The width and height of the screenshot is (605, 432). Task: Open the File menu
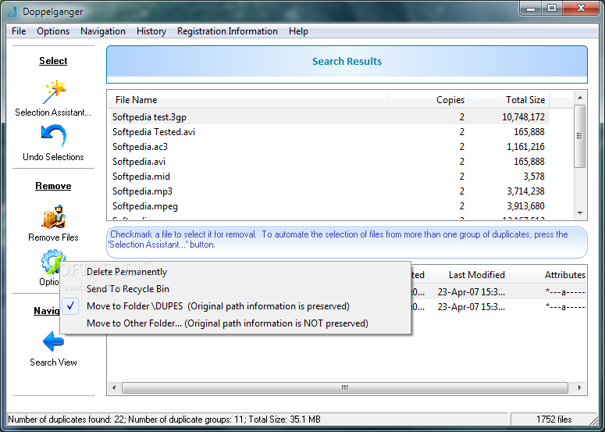[19, 31]
